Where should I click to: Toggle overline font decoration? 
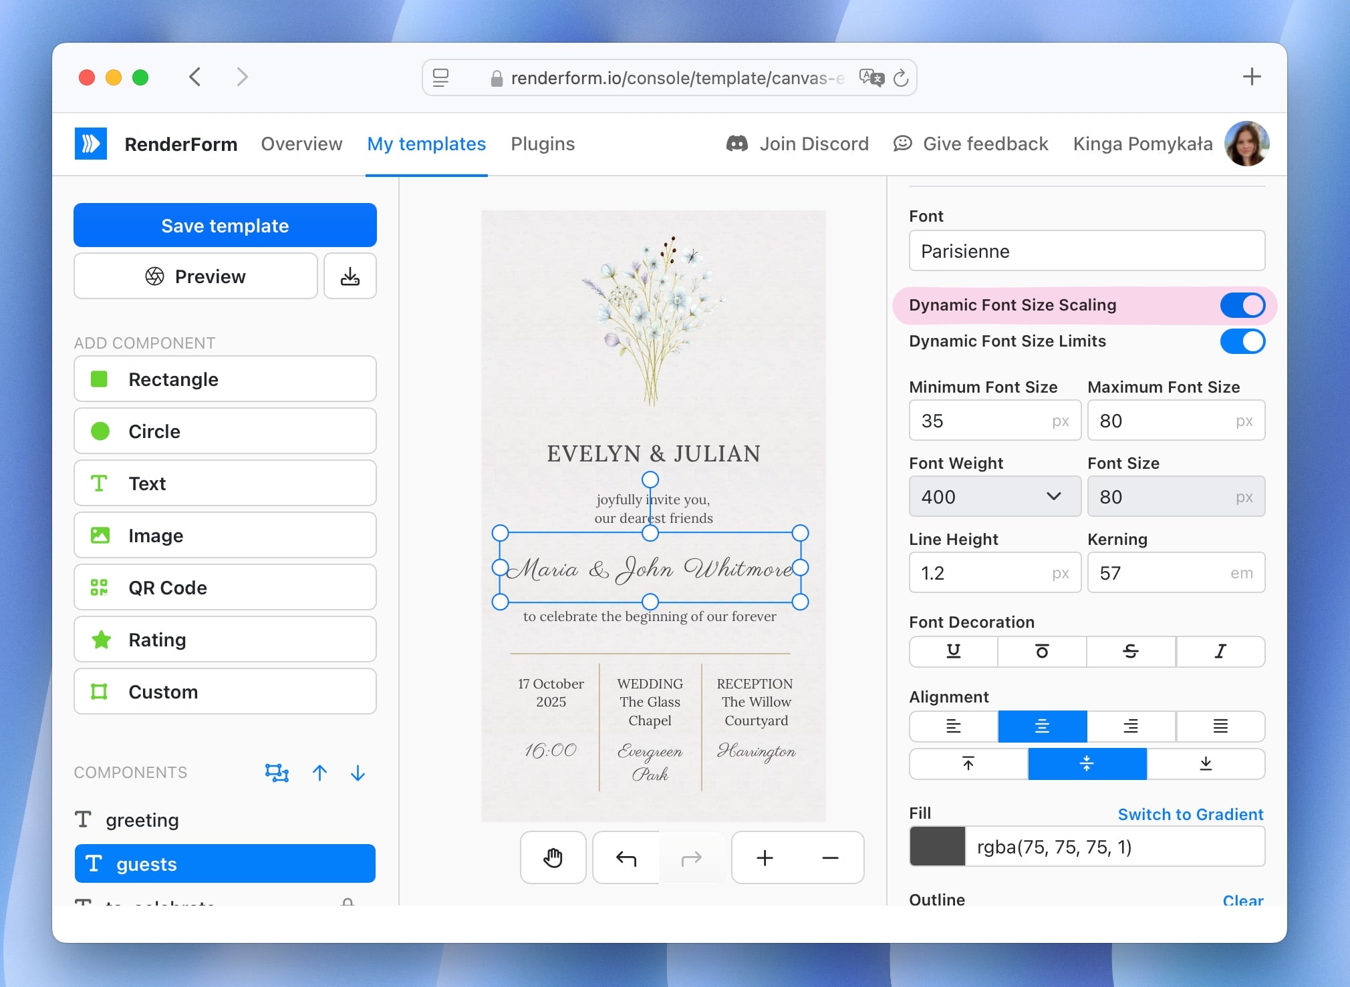coord(1042,651)
